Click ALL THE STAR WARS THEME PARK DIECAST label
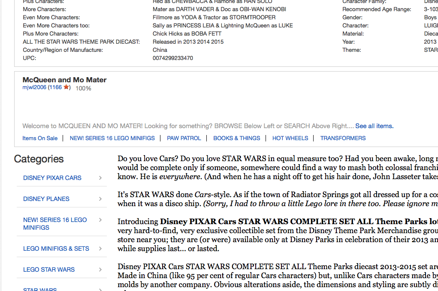The image size is (438, 291). coord(81,42)
